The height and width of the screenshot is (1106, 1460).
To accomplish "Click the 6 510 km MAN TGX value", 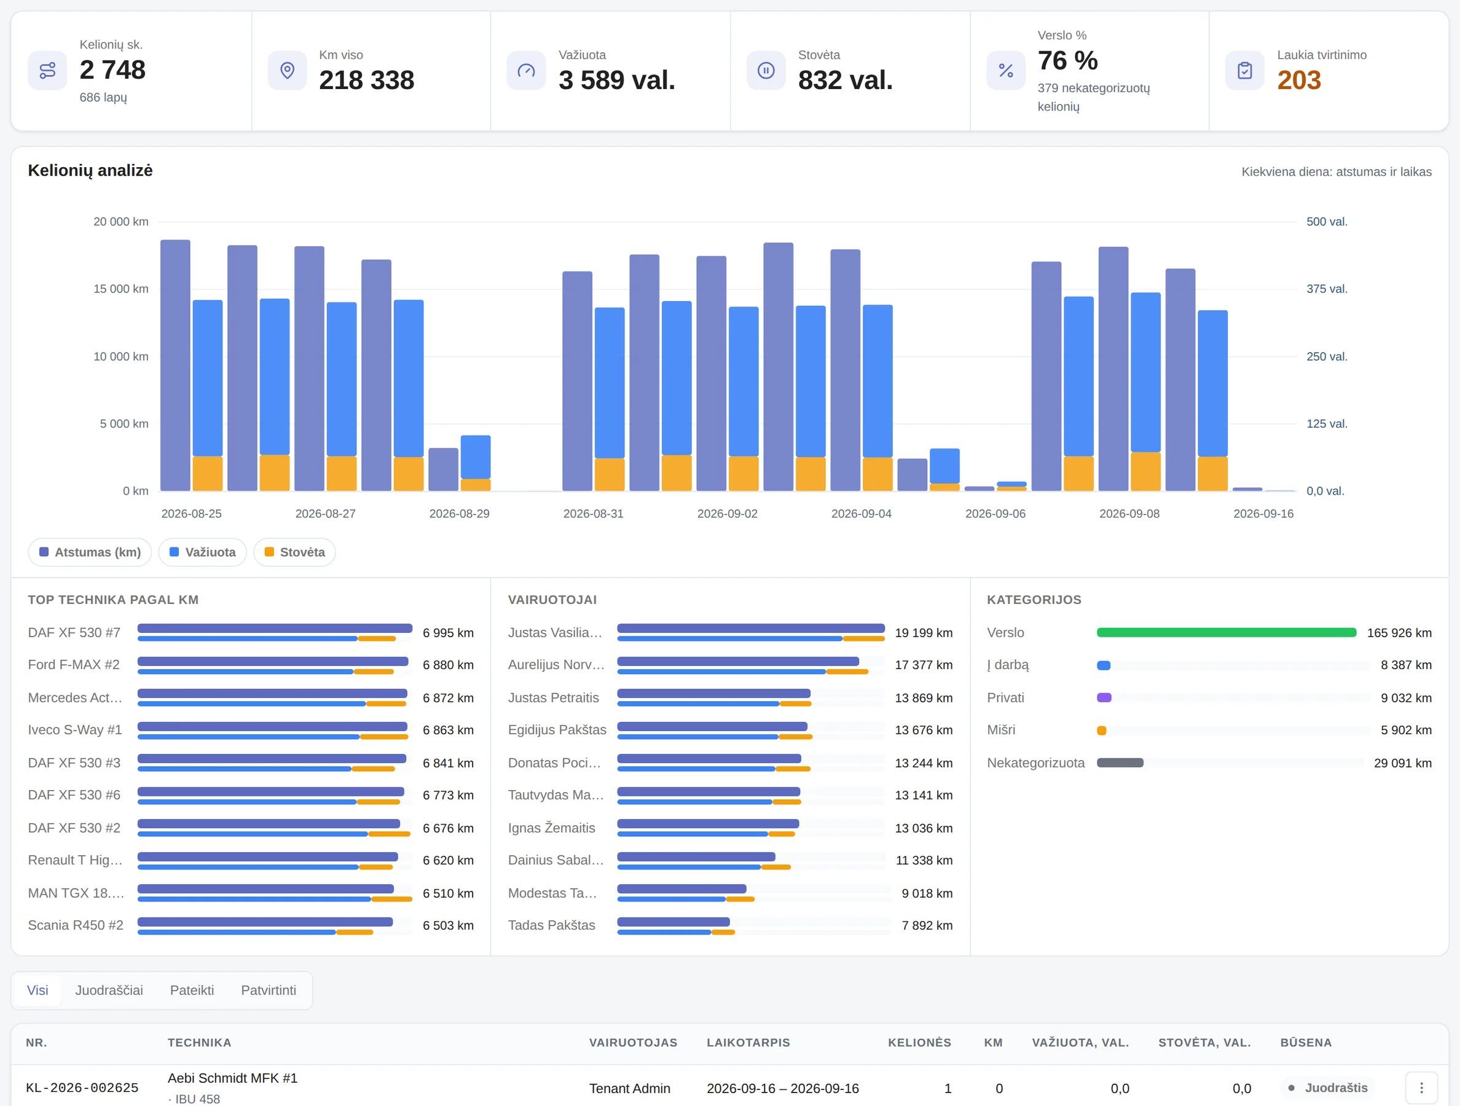I will click(448, 893).
